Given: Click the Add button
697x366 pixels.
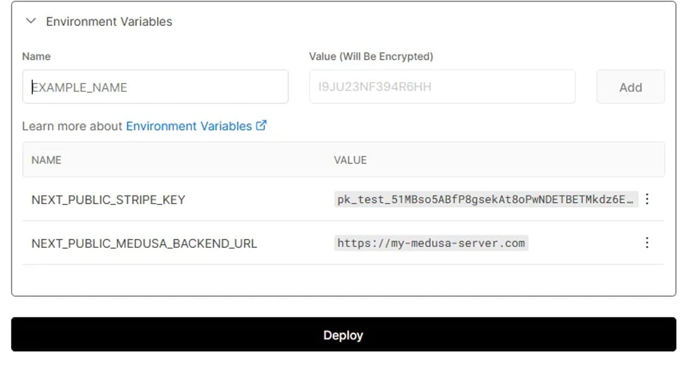Looking at the screenshot, I should tap(631, 86).
